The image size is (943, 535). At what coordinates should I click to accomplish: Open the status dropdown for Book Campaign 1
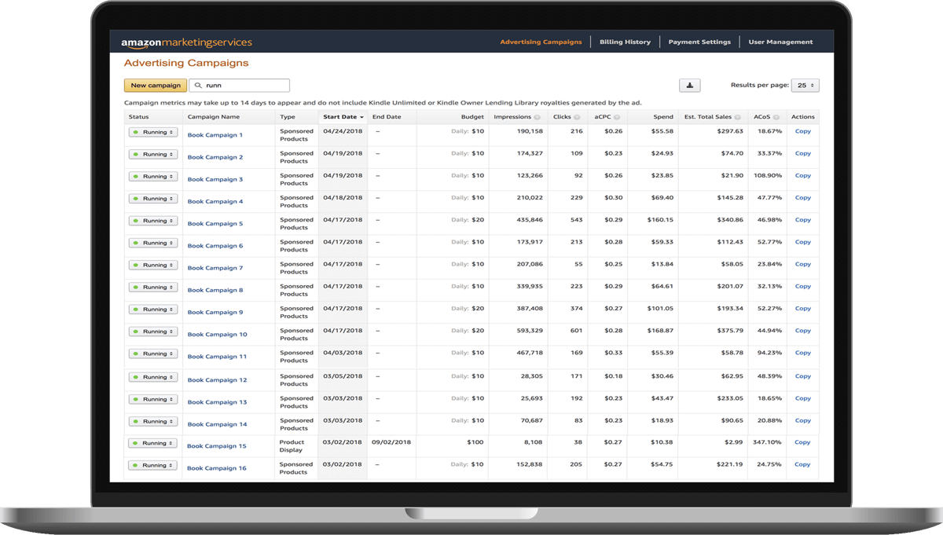point(152,131)
